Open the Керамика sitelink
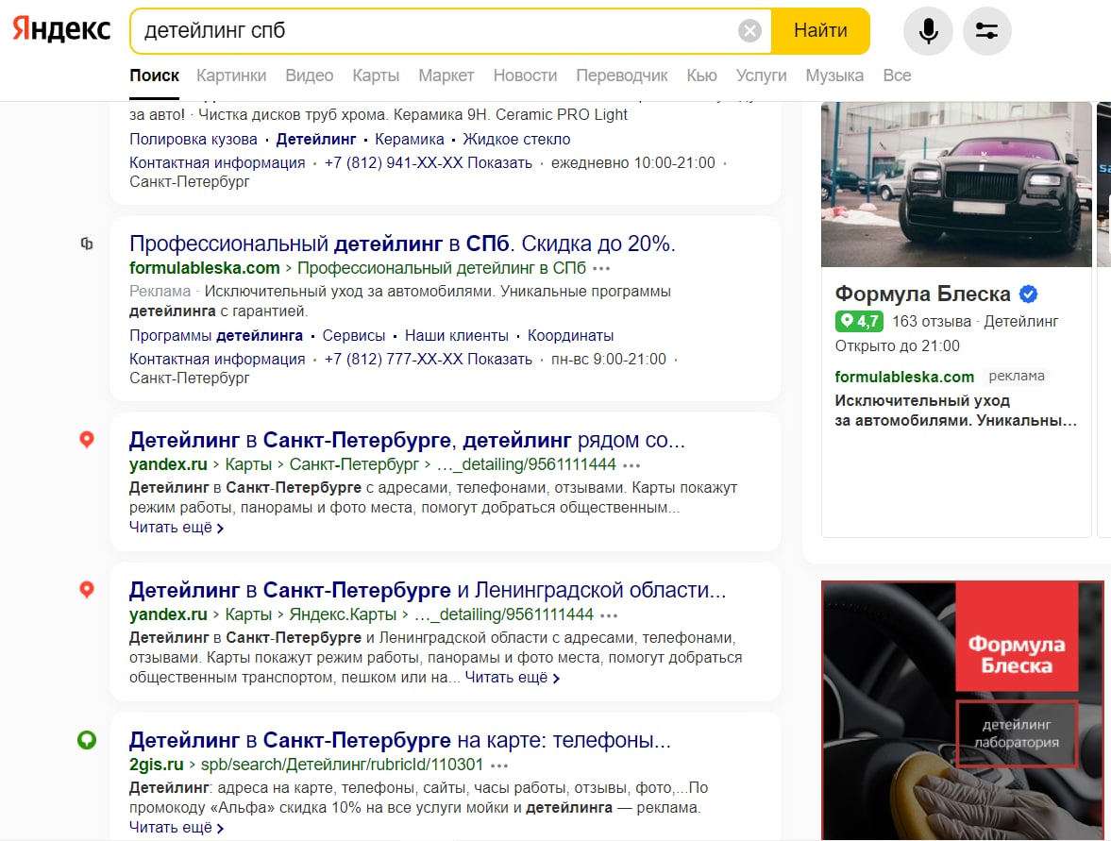The width and height of the screenshot is (1111, 841). pos(410,139)
